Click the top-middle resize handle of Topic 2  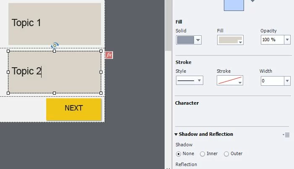point(54,51)
